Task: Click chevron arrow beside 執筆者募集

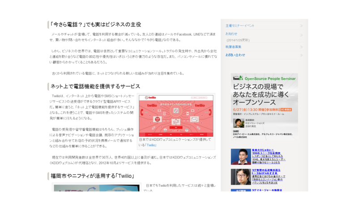Action: point(301,47)
